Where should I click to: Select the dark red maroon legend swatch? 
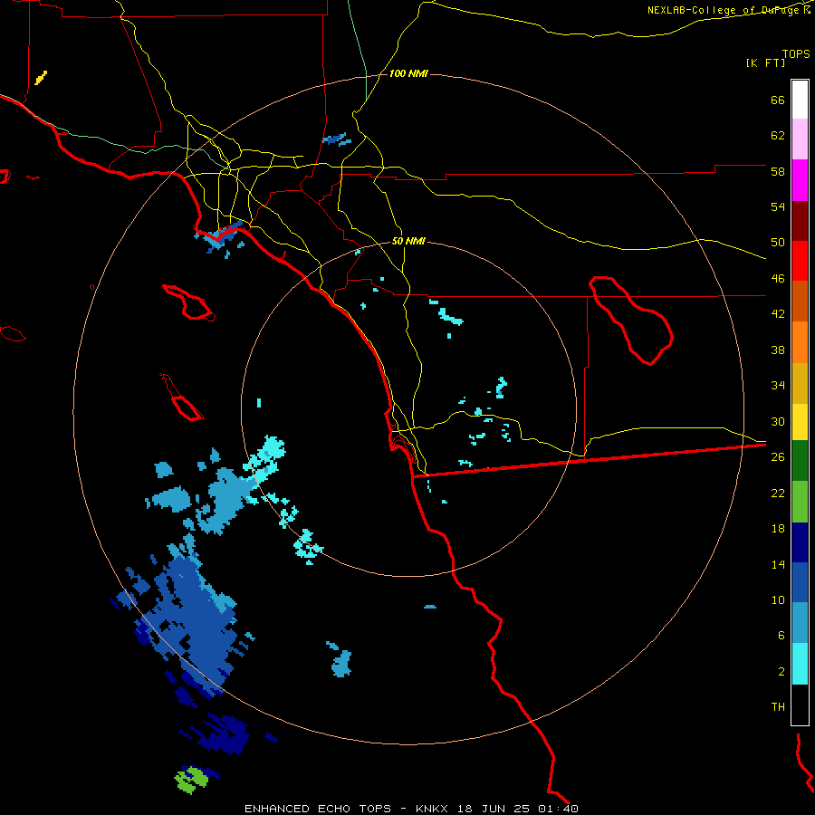[800, 220]
